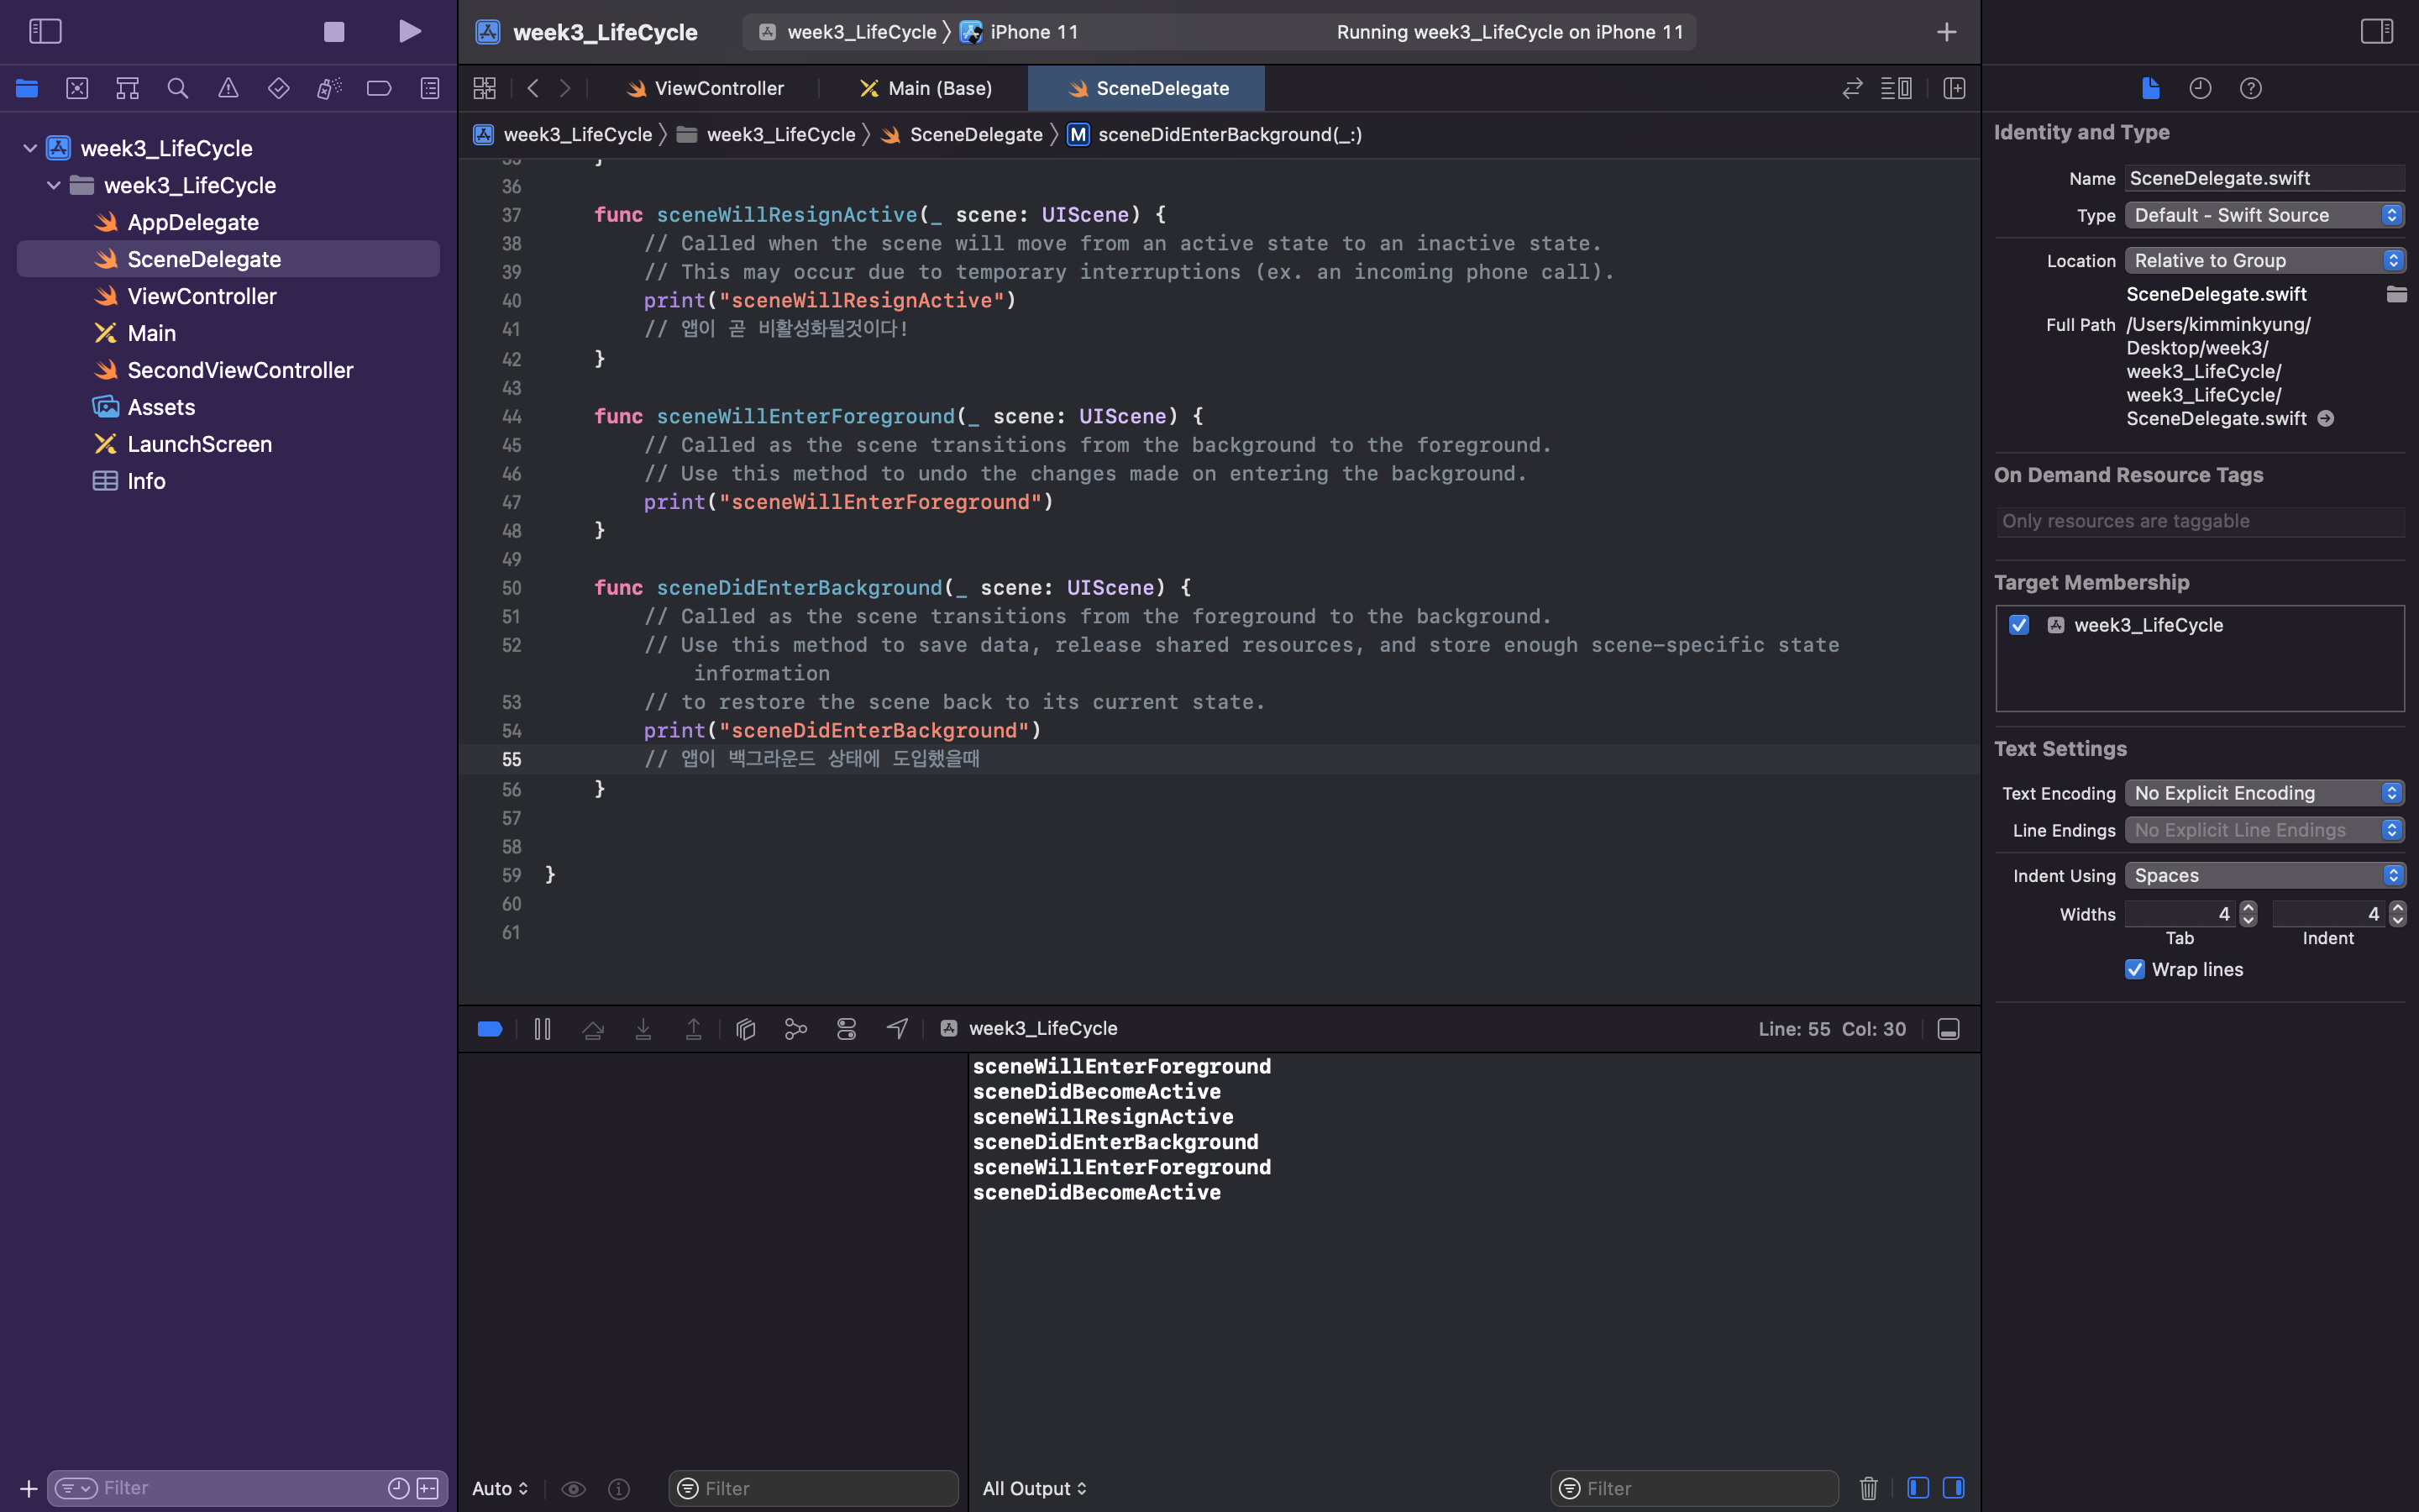Collapse the week3_LifeCycle project root

30,148
